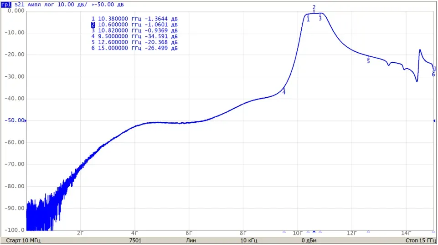Click the active marker 2 filled triangle on the frequency axis

(314, 232)
